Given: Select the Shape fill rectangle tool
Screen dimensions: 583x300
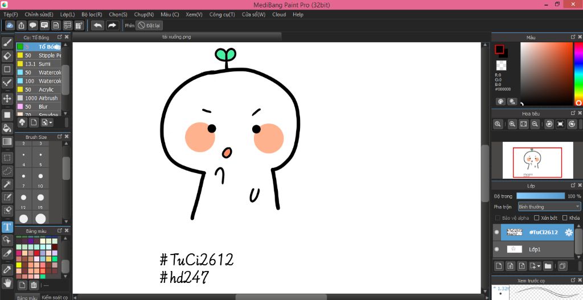Looking at the screenshot, I should coord(7,115).
